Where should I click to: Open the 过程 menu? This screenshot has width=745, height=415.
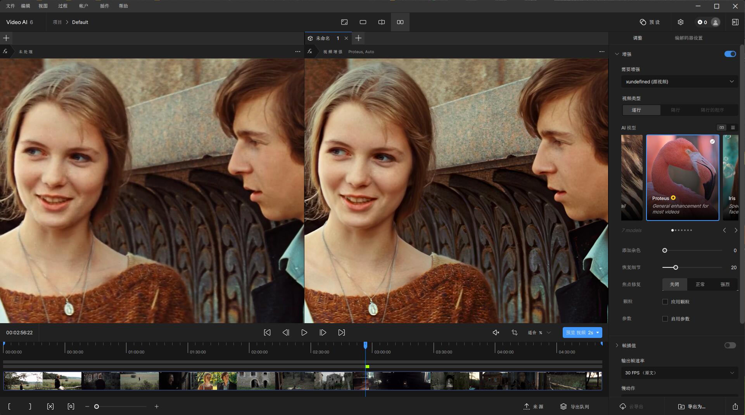tap(63, 6)
